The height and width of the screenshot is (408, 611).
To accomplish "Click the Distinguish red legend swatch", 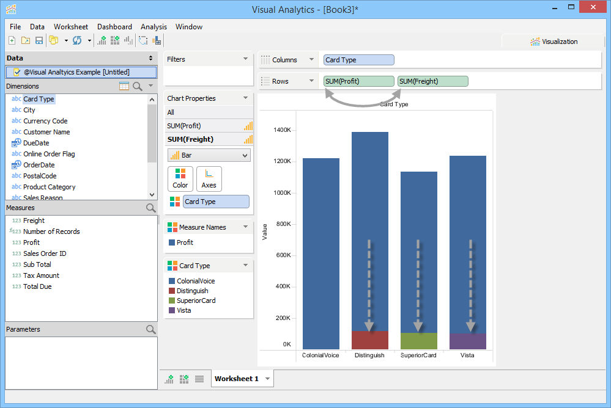I will click(x=172, y=291).
